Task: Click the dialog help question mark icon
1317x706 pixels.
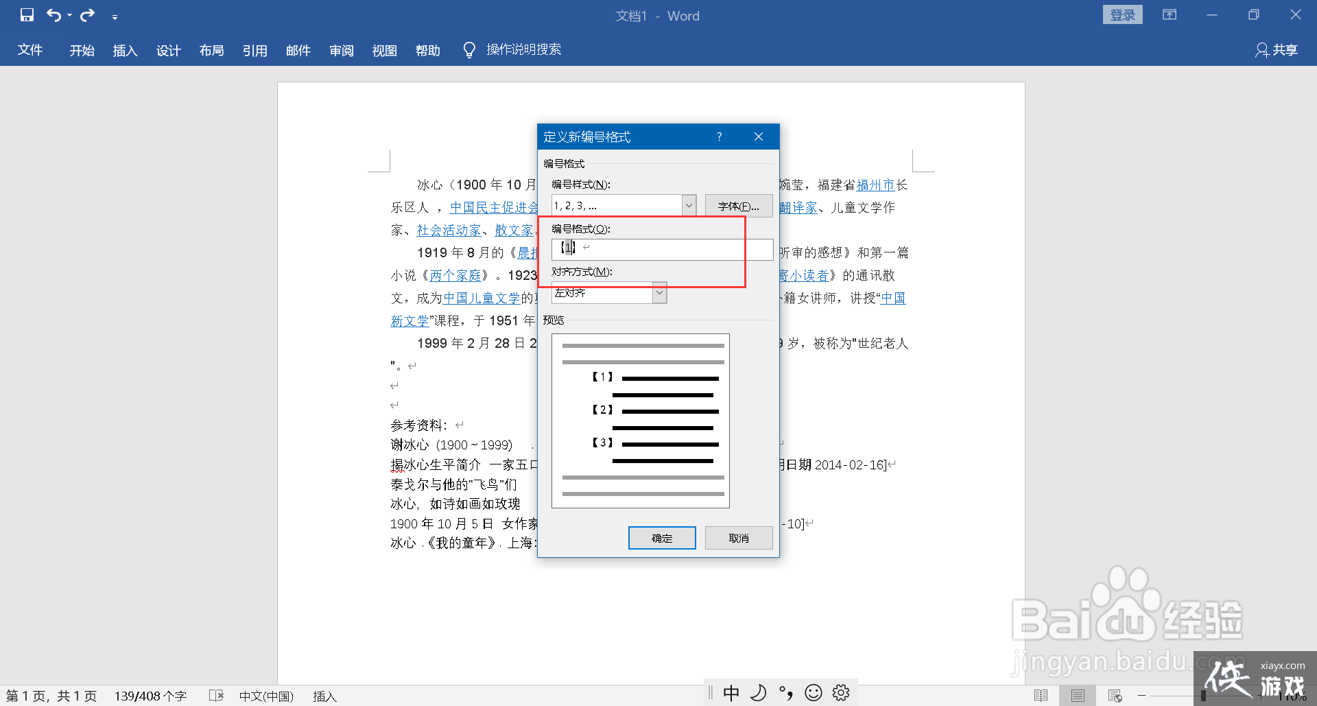Action: click(720, 137)
